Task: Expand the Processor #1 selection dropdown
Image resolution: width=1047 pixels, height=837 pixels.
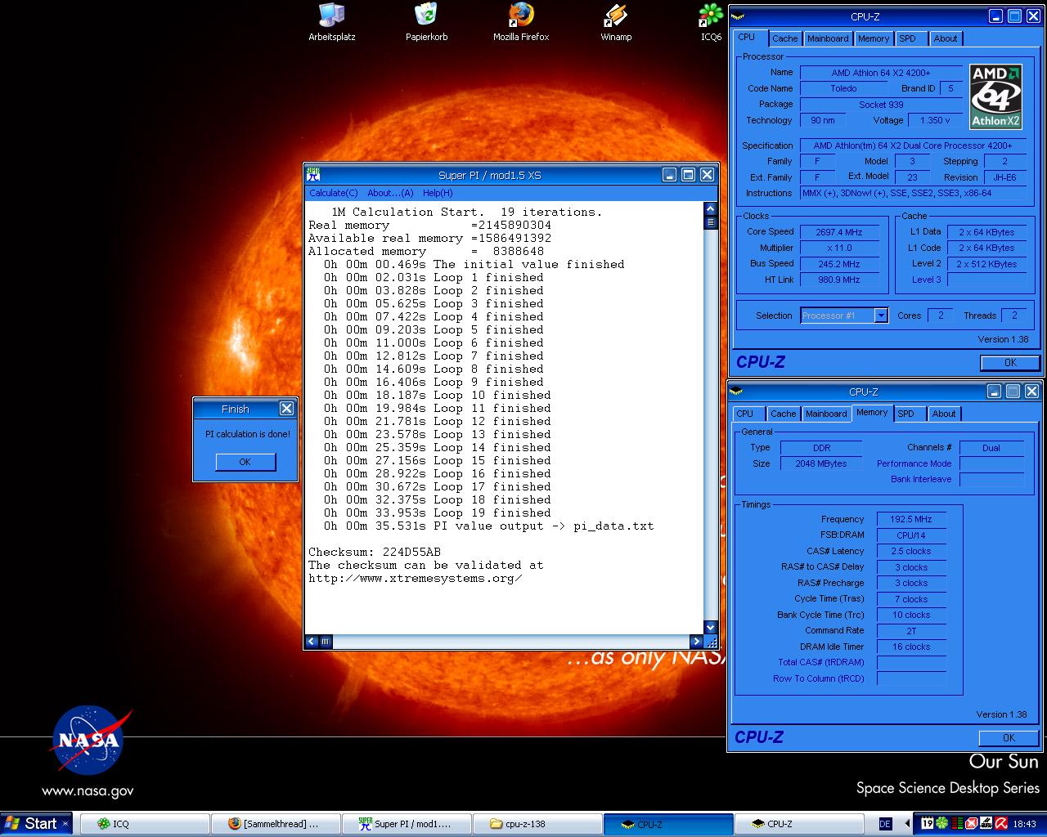Action: 881,316
